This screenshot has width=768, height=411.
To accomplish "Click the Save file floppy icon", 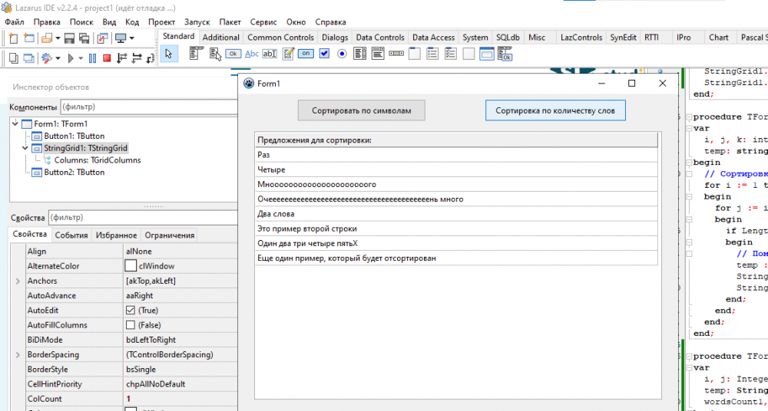I will (69, 38).
